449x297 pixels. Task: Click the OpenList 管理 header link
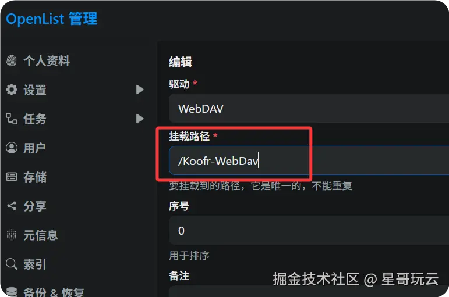pos(52,19)
